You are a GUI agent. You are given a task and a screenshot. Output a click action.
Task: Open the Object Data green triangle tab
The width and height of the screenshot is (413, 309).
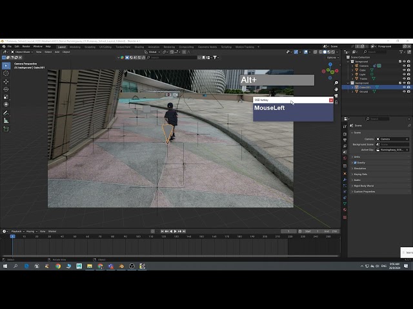345,203
